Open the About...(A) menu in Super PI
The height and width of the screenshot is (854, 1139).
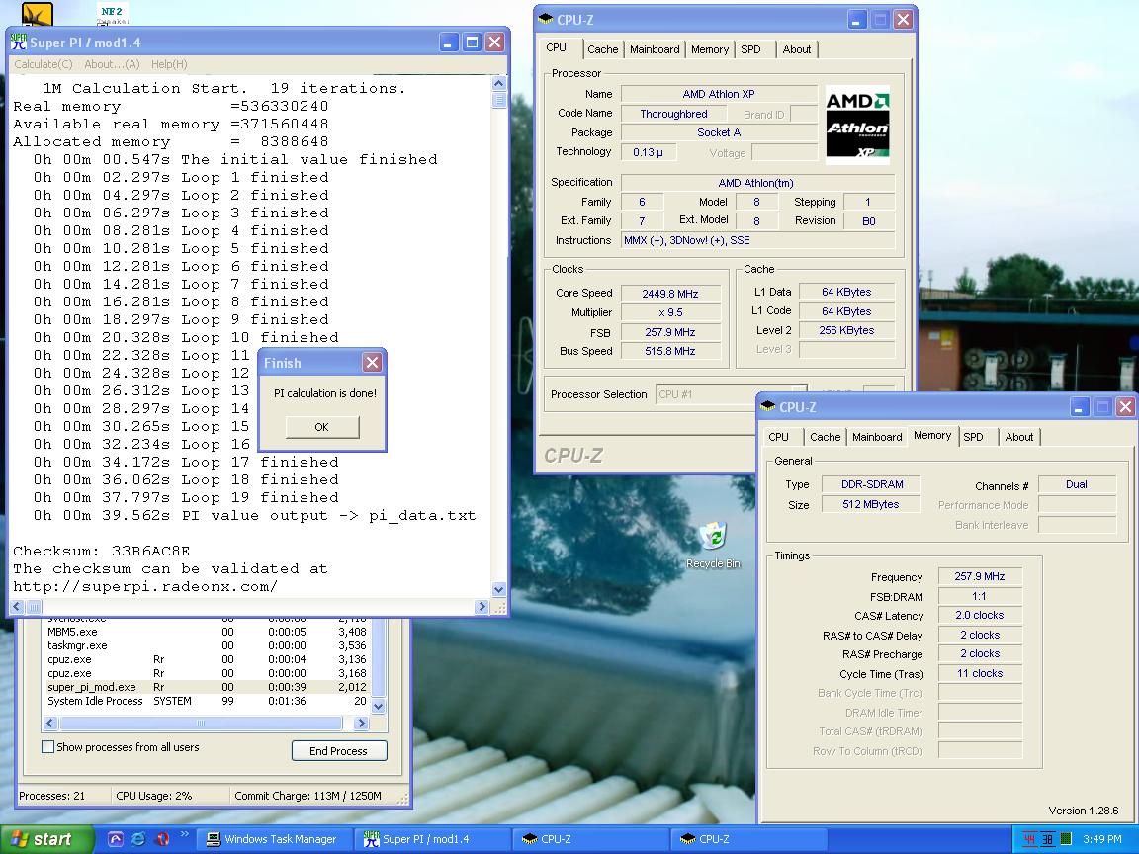tap(112, 64)
